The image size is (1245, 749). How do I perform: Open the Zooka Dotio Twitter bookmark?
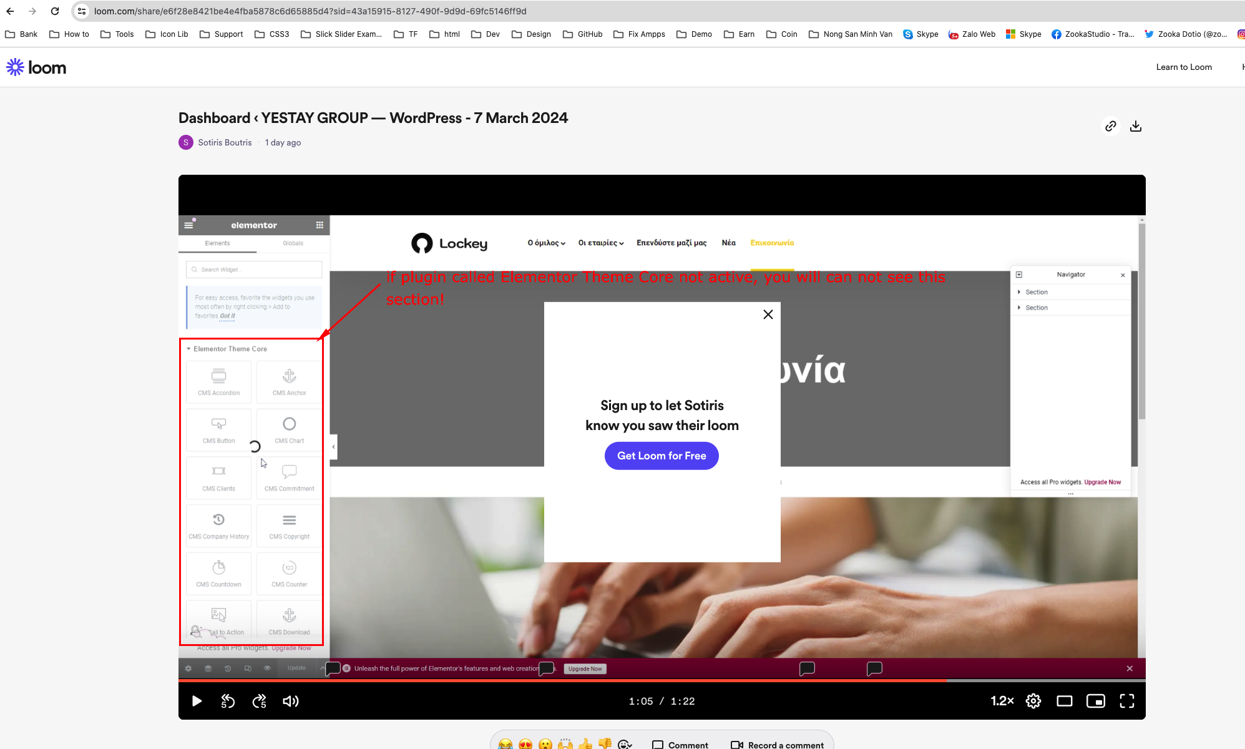click(1186, 34)
